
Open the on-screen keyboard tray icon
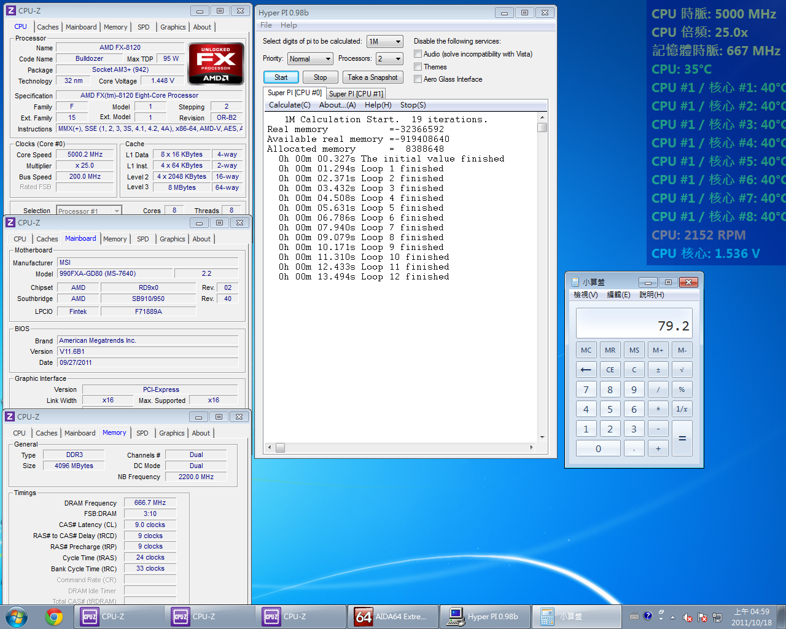(x=634, y=616)
